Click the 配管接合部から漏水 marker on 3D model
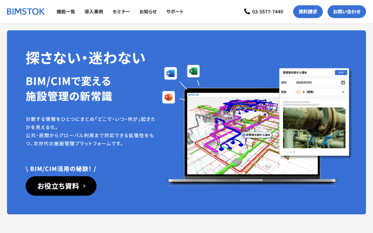 (x=256, y=135)
